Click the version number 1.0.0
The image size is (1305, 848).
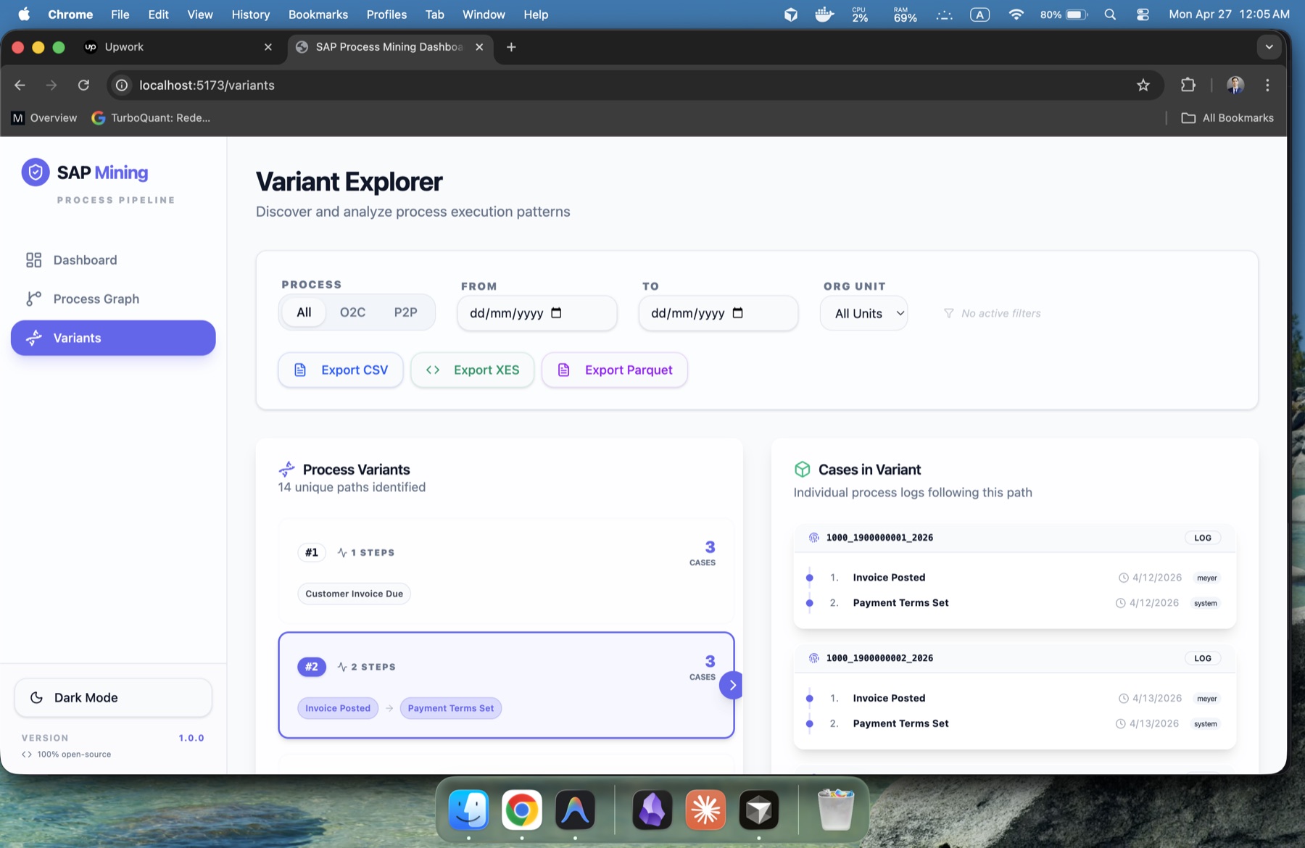[x=191, y=738]
